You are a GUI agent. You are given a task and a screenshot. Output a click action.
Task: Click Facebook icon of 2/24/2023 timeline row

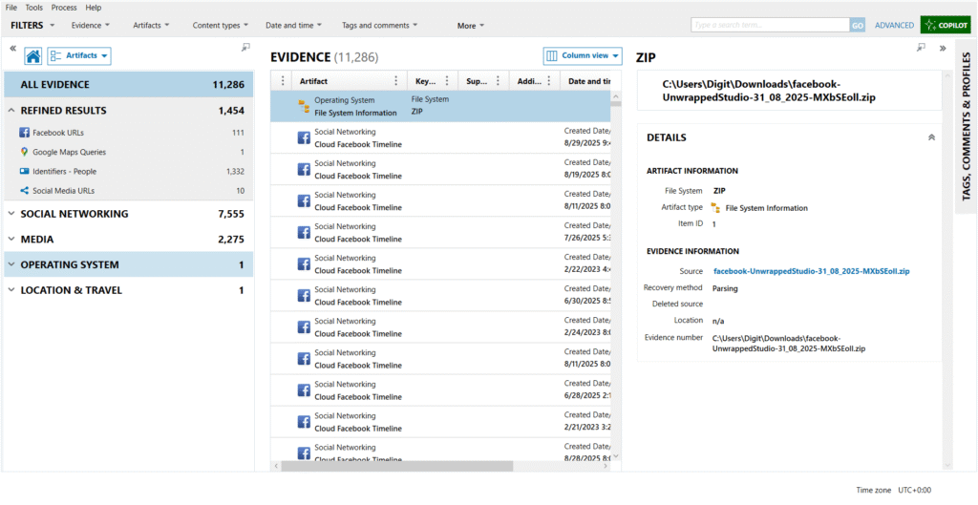pyautogui.click(x=304, y=327)
